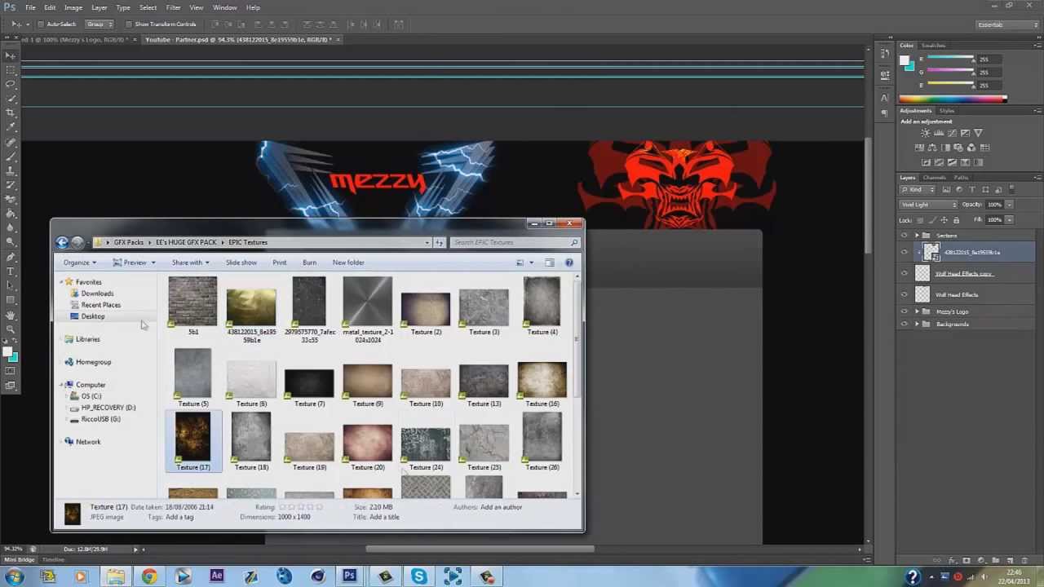Lock layer position with the move lock icon
Screen dimensions: 1044x587
point(946,220)
